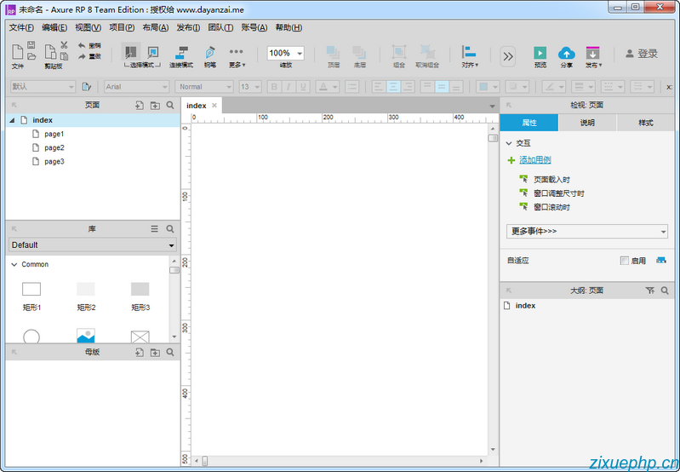Search masters with the magnifier icon
The image size is (680, 472).
tap(170, 352)
